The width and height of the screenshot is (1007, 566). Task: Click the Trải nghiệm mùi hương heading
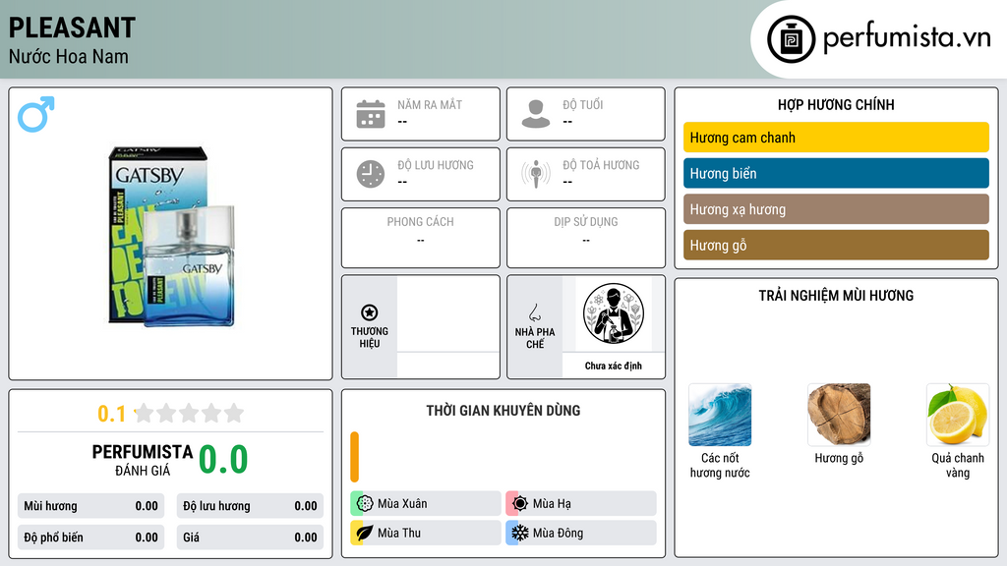pos(836,295)
